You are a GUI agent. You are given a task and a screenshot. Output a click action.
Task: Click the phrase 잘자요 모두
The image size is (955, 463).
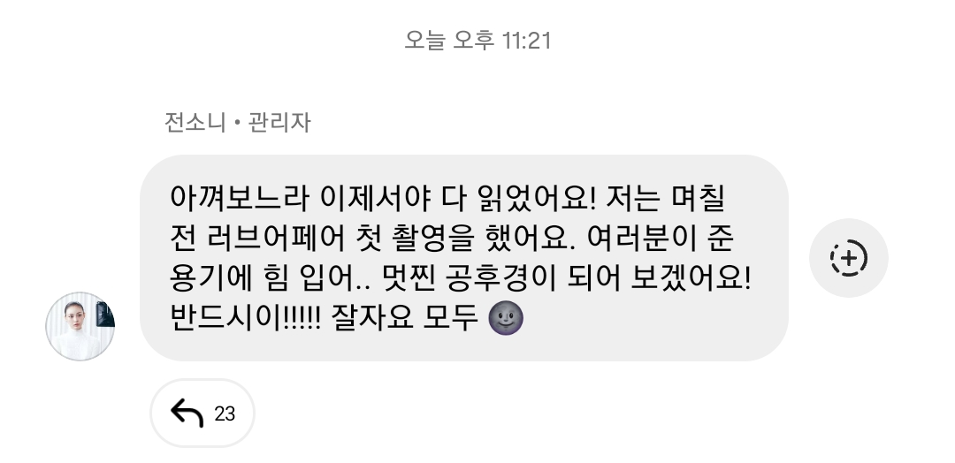tap(404, 317)
